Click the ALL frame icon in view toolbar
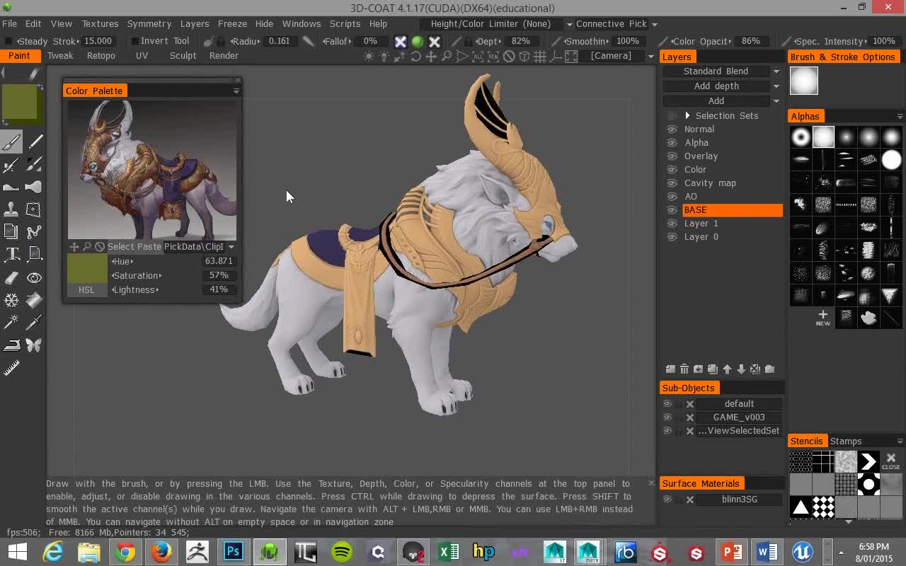Image resolution: width=906 pixels, height=566 pixels. tap(478, 57)
